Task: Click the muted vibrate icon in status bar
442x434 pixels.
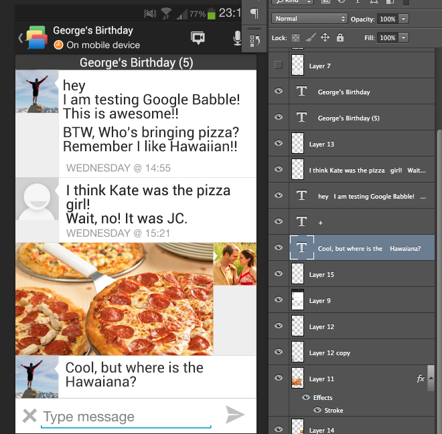Action: (x=150, y=13)
